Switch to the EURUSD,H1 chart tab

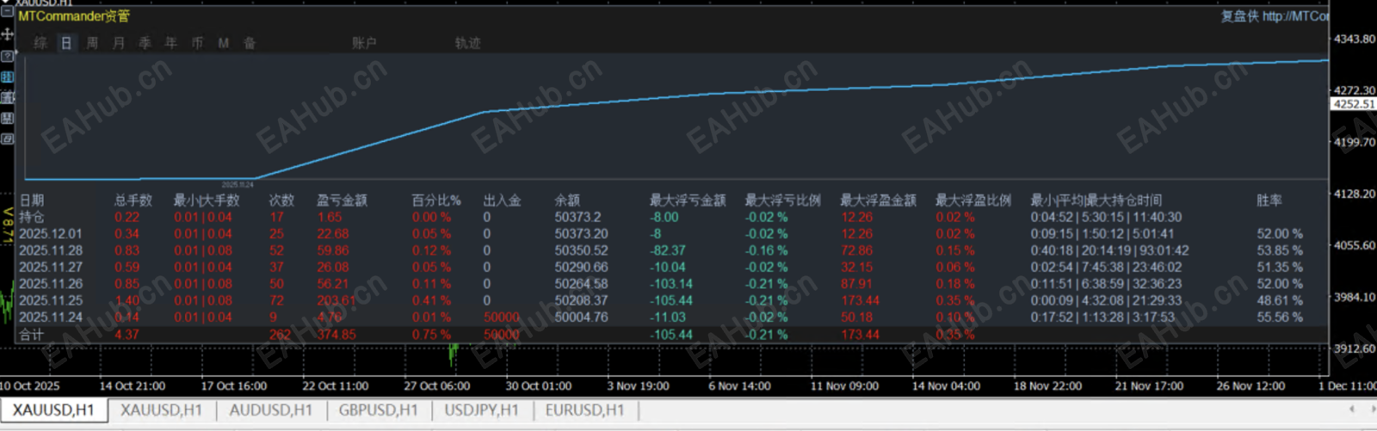pyautogui.click(x=584, y=410)
